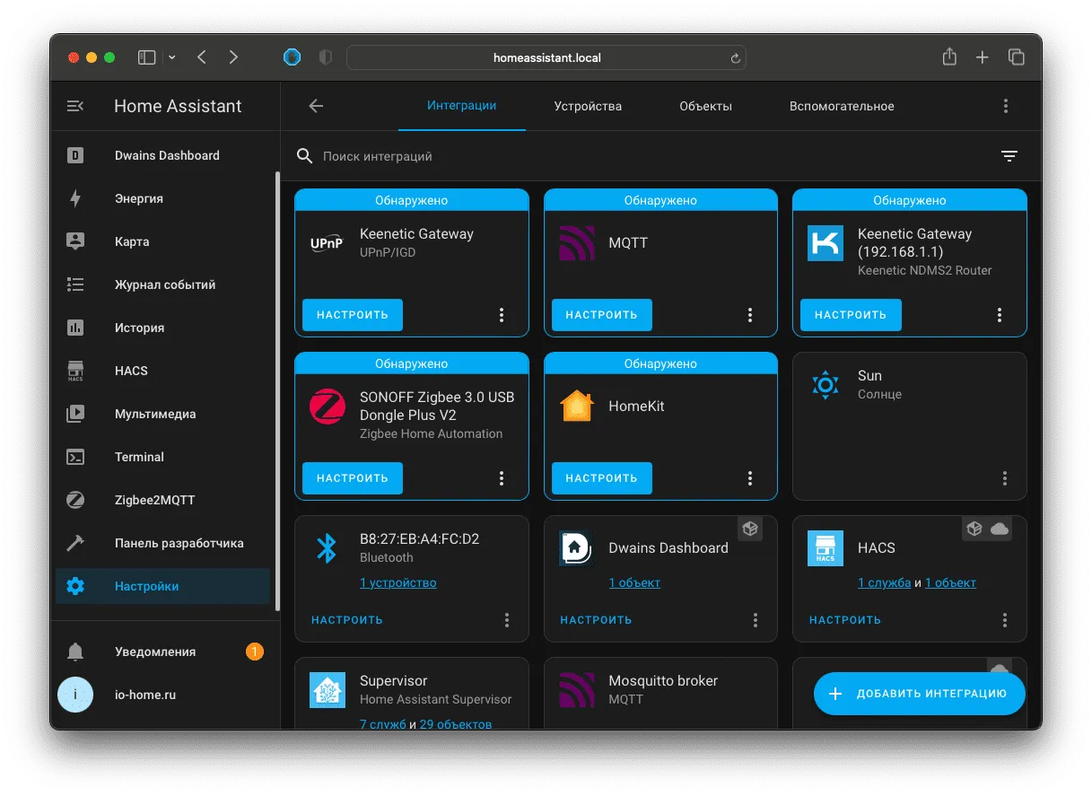Click the custom integration badge on Dwains Dashboard
1092x796 pixels.
[750, 529]
